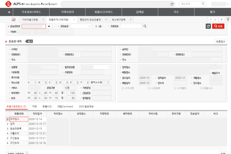Sort by the 처리일자 column header
The image size is (231, 154).
click(37, 114)
